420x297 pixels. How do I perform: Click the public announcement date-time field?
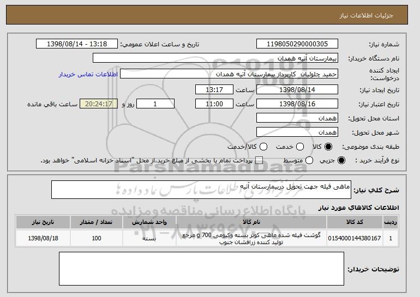pos(77,44)
